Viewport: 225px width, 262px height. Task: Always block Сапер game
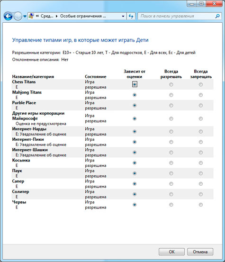tap(201, 184)
